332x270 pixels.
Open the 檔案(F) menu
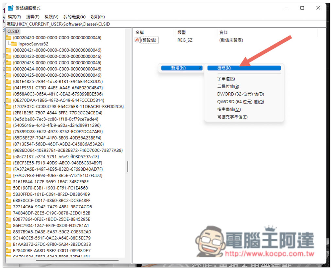(14, 17)
